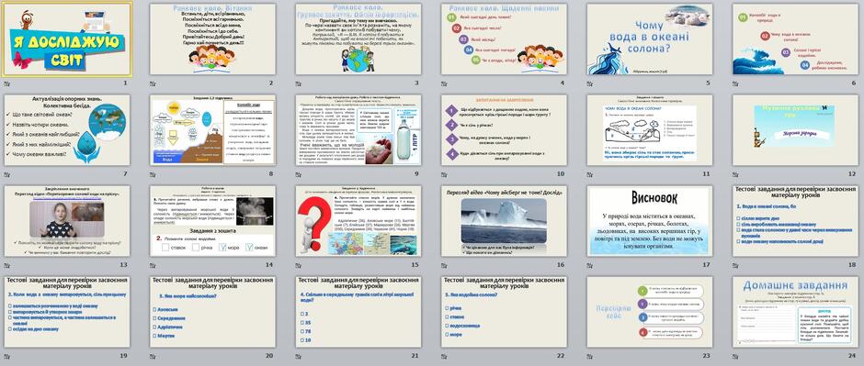The image size is (864, 366).
Task: Select test slide 21 with answers 3, 35, 78, 10
Action: 358,311
